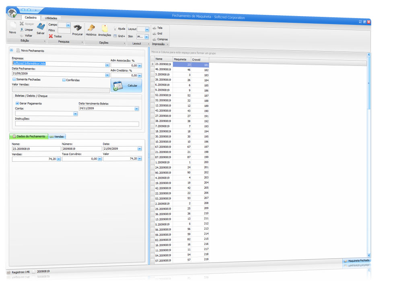Click the Procurar binoculars icon

[x=78, y=28]
